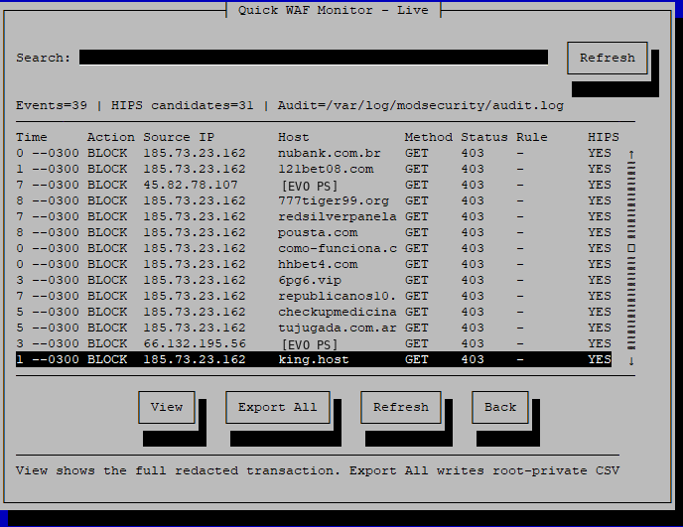Screen dimensions: 683x527
Task: Select the como-funciona.c event row
Action: [x=314, y=249]
